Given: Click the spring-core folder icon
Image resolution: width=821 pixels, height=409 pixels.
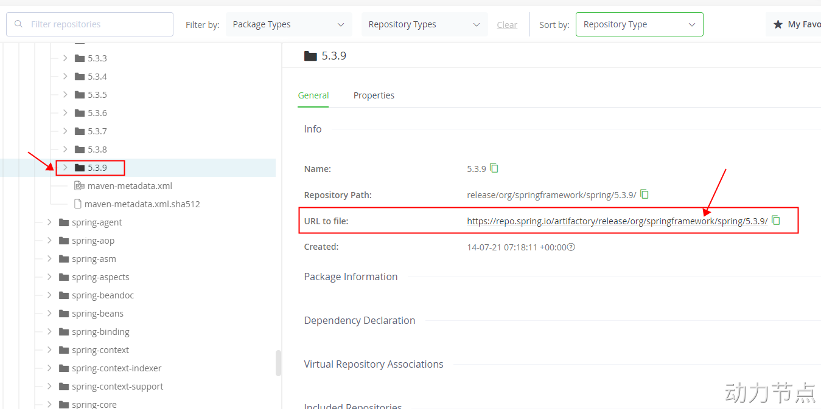Looking at the screenshot, I should tap(64, 404).
